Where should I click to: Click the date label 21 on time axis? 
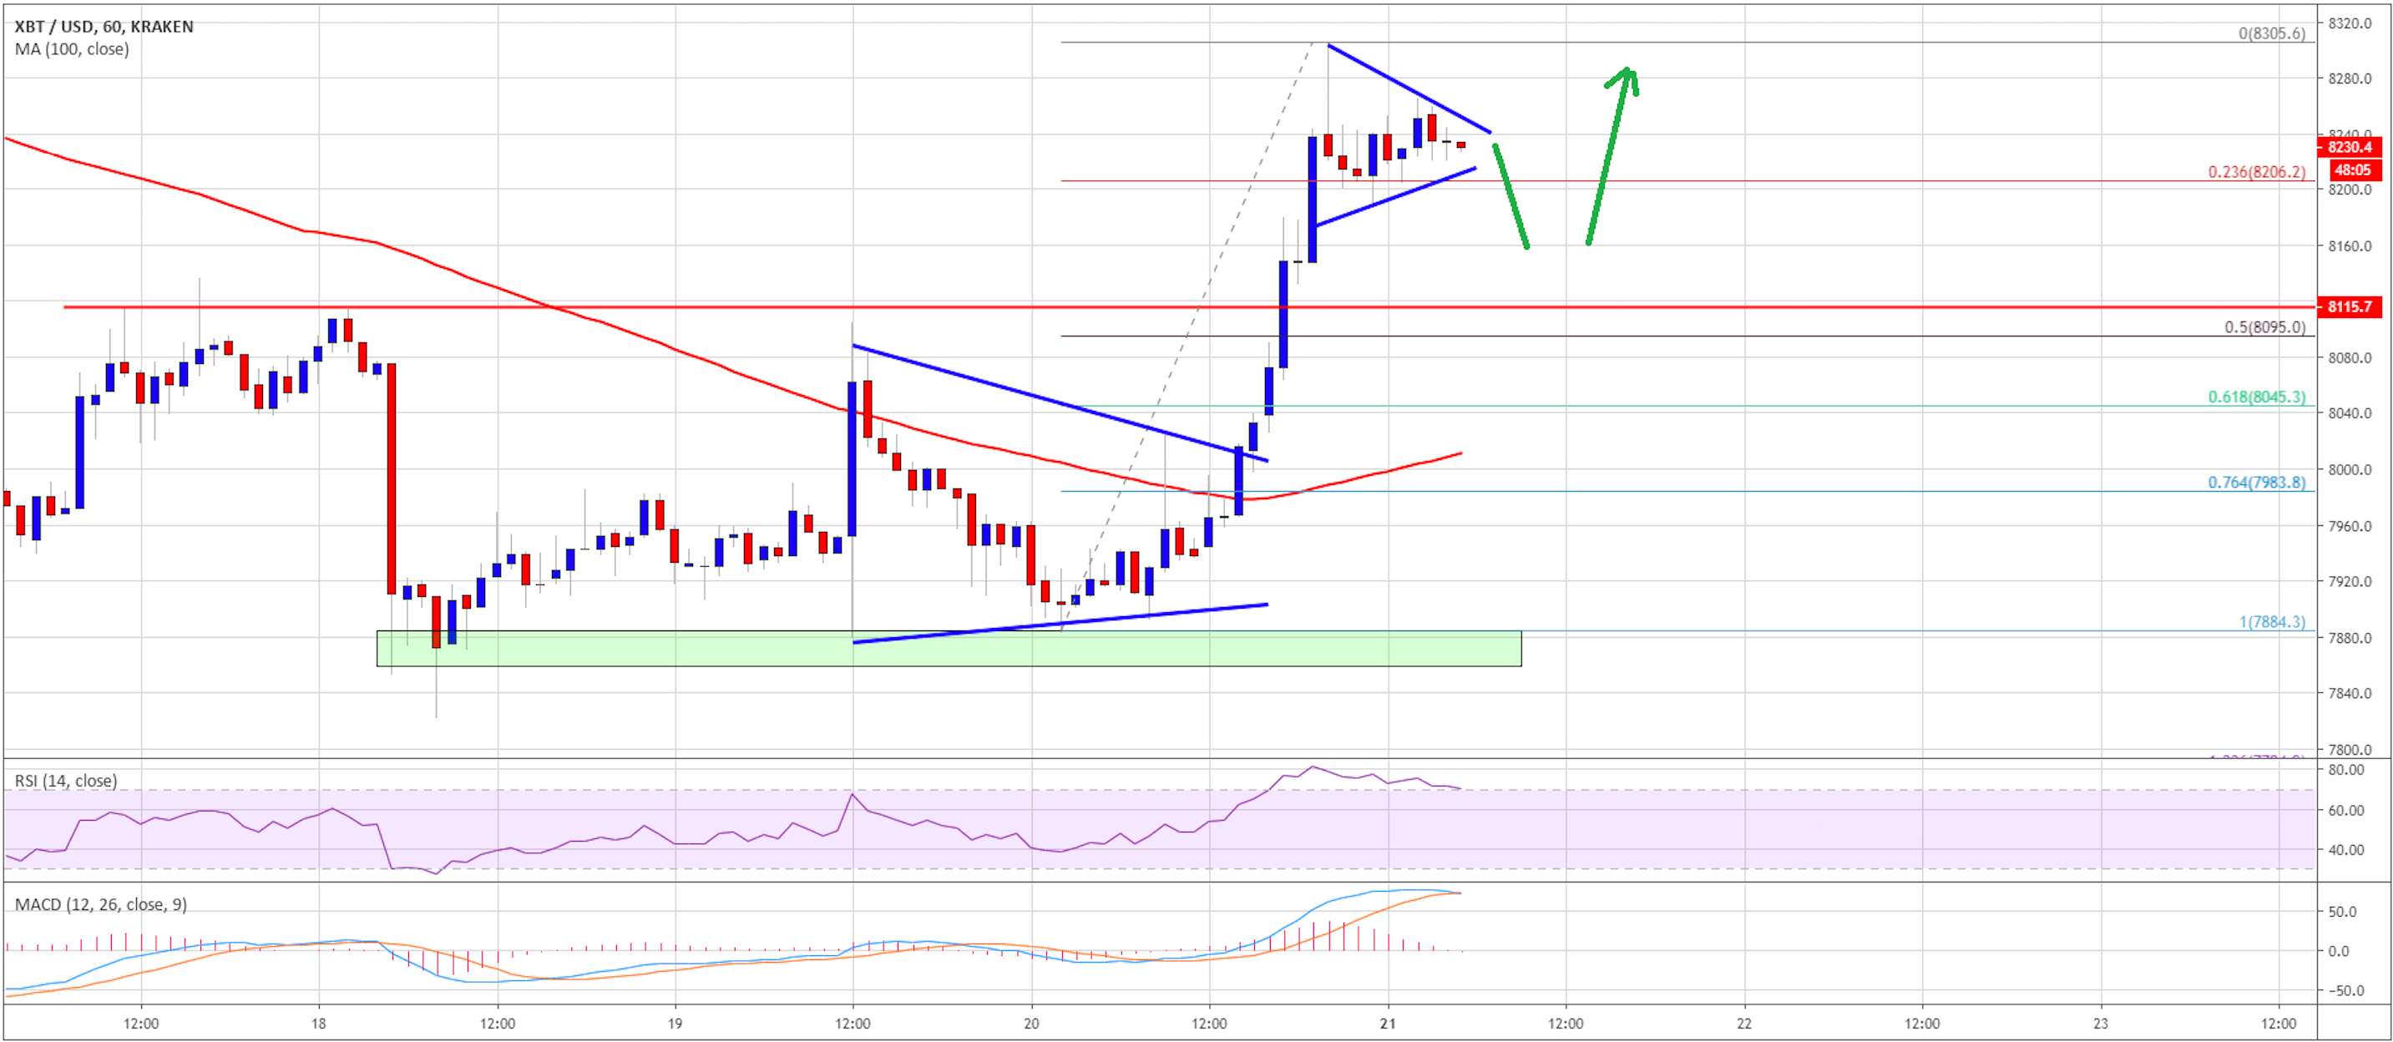point(1388,1024)
